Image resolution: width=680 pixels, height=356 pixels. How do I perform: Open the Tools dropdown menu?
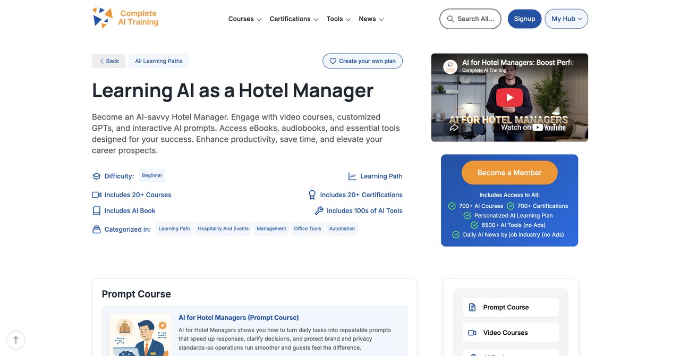[339, 19]
